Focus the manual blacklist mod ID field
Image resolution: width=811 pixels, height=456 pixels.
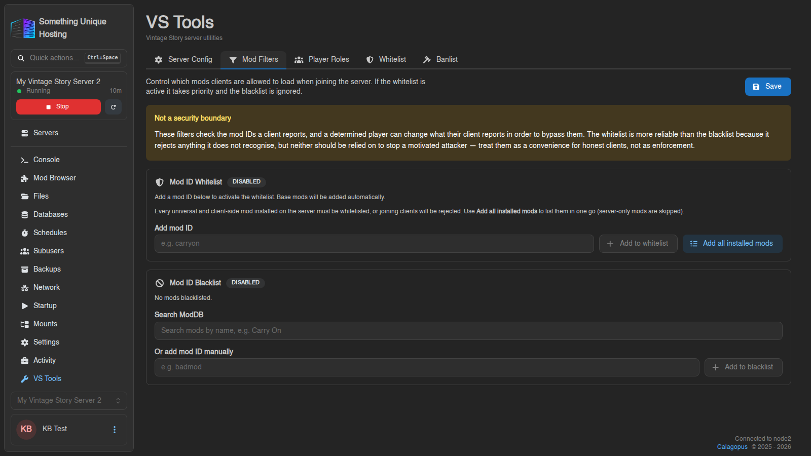427,367
